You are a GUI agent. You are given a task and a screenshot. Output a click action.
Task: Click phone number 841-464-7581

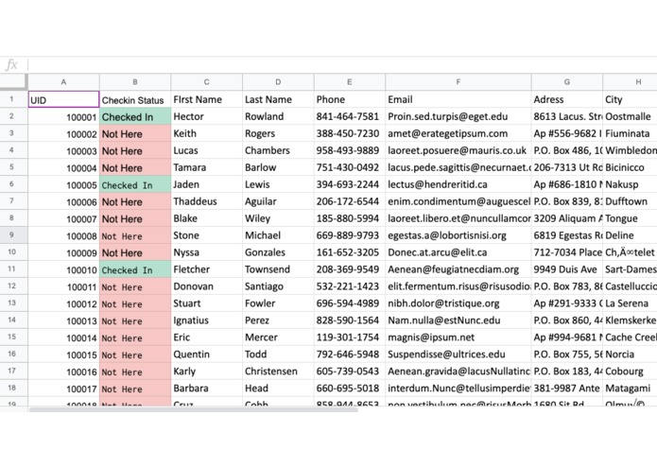(348, 116)
